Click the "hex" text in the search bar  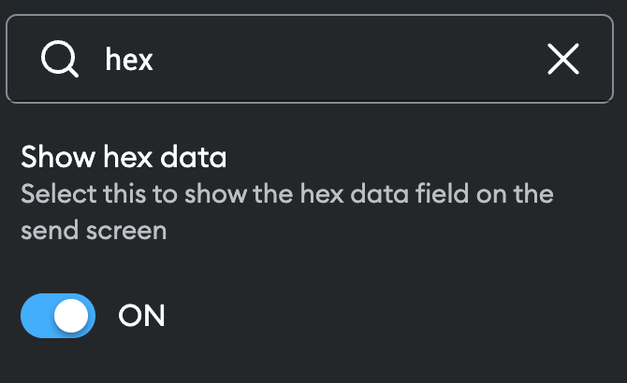pos(129,60)
